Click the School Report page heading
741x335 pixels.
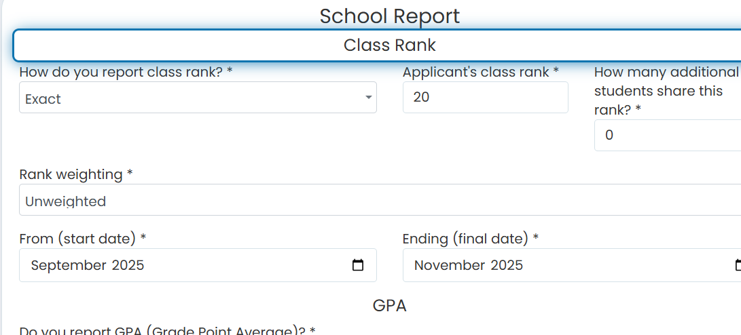[389, 16]
